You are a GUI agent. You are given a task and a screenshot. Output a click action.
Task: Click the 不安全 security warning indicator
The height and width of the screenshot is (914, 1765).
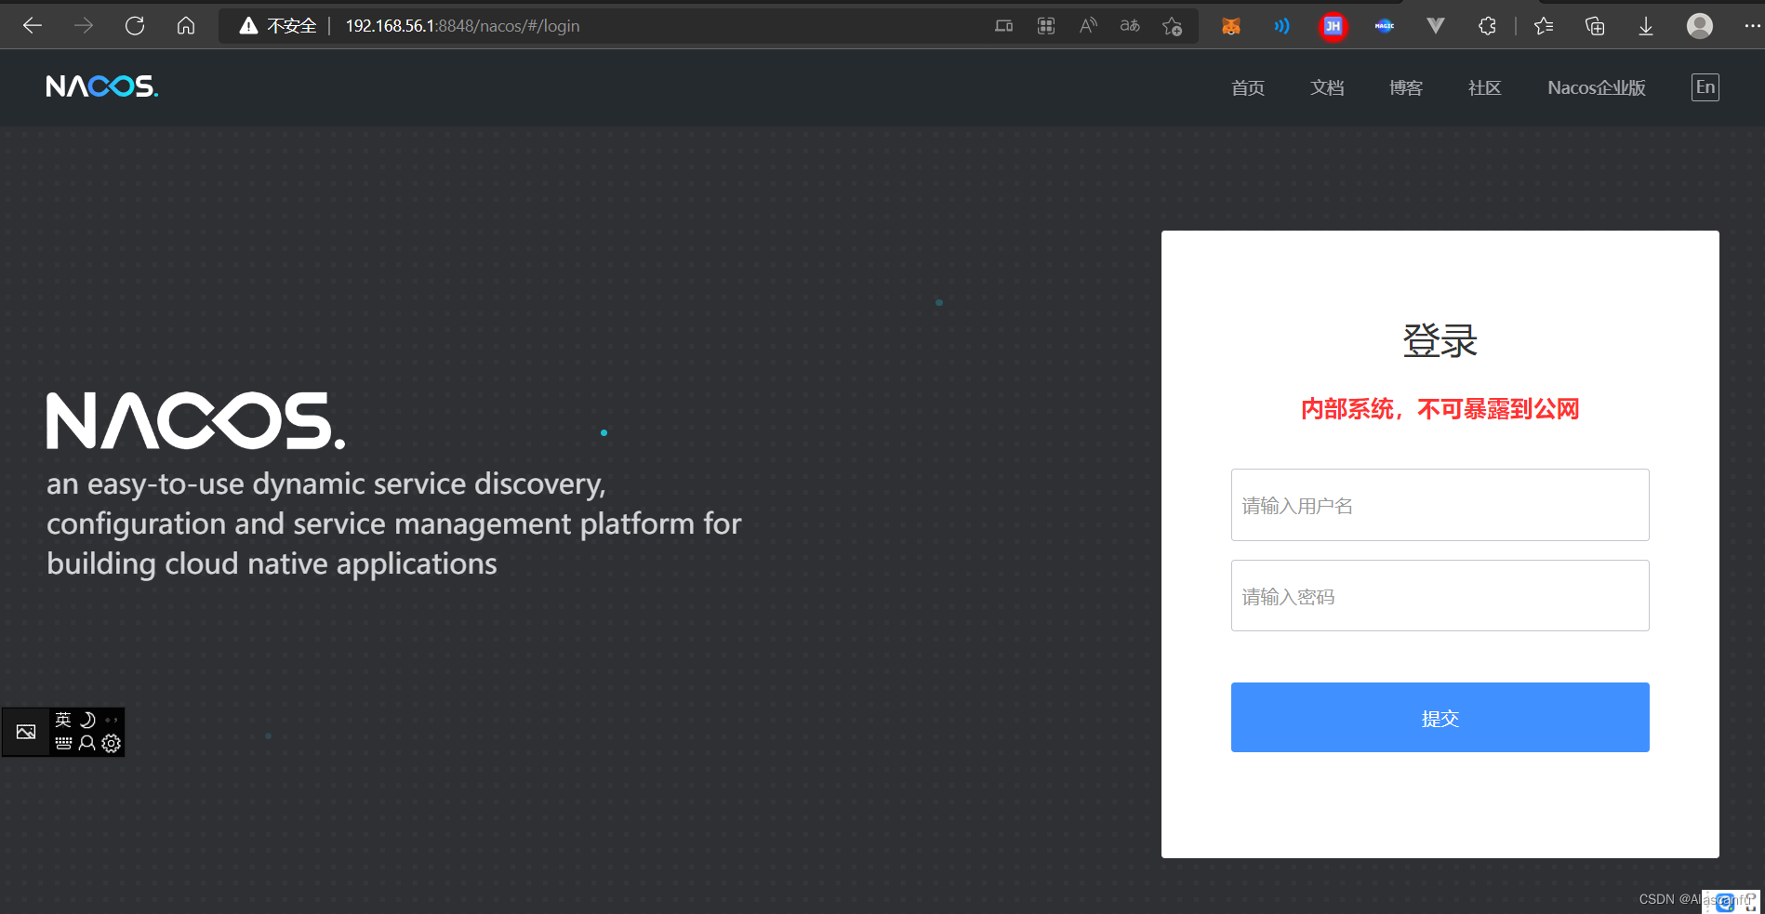(x=278, y=26)
